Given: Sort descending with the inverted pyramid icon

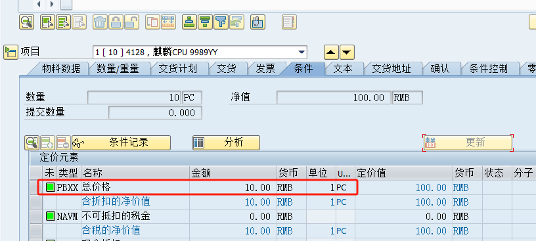Looking at the screenshot, I should tap(205, 22).
